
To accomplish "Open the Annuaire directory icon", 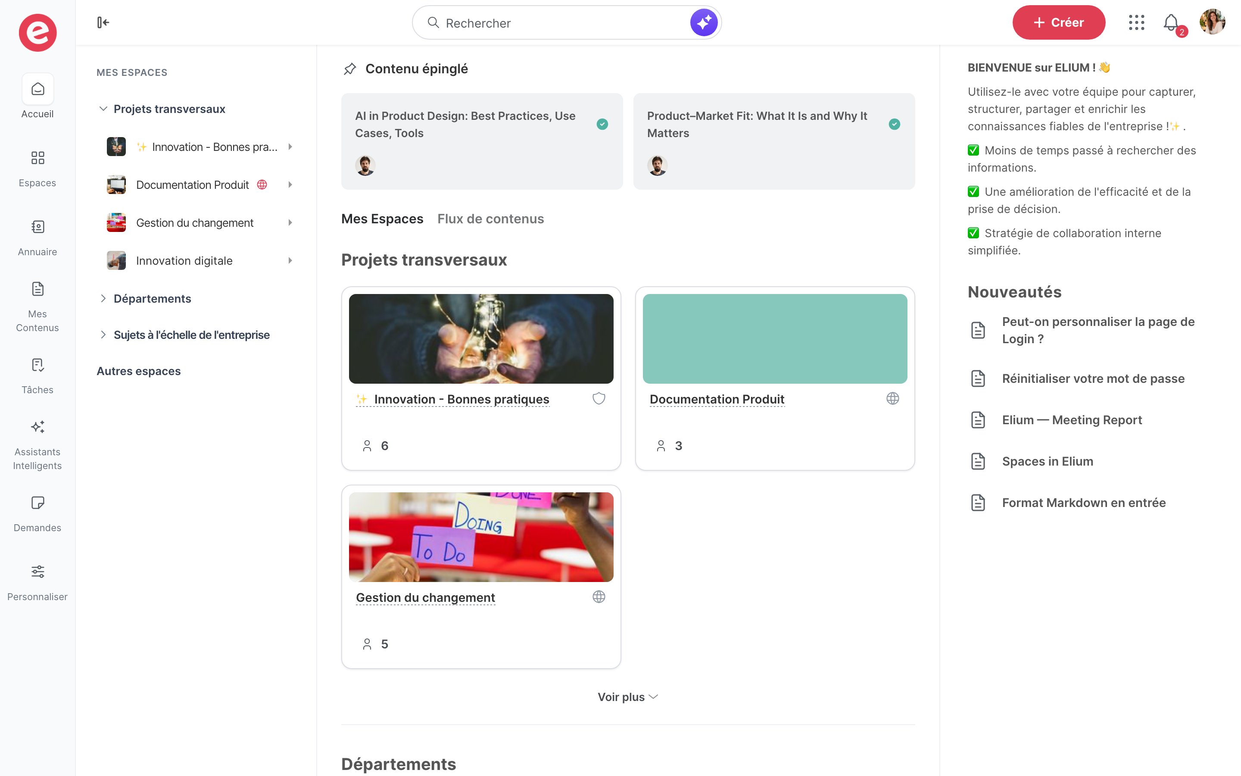I will tap(37, 226).
